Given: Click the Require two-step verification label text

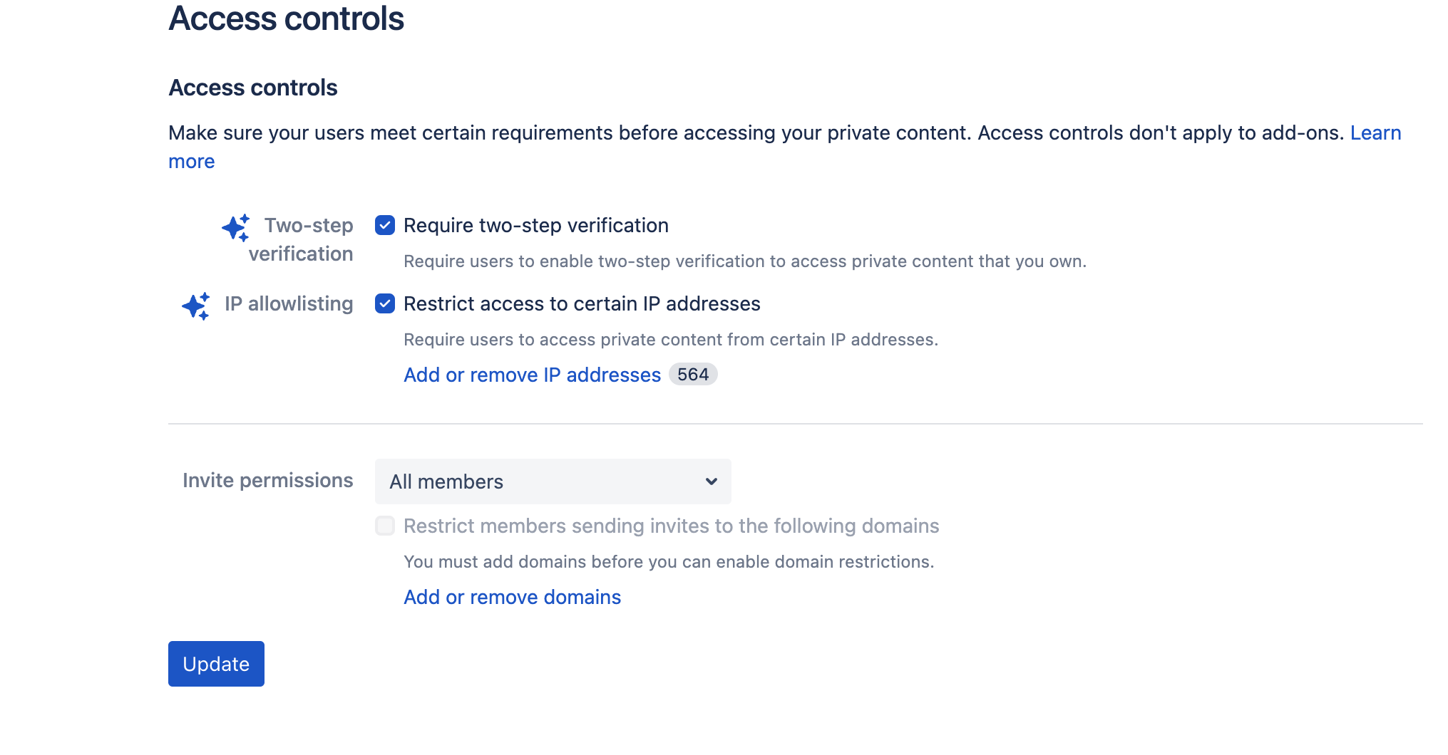Looking at the screenshot, I should click(535, 226).
